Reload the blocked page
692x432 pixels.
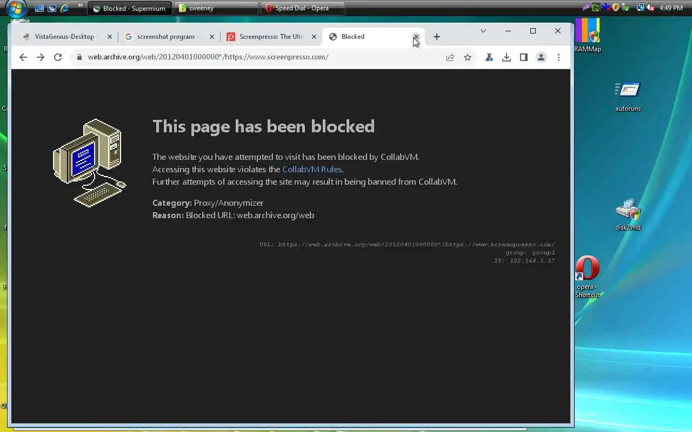(58, 57)
